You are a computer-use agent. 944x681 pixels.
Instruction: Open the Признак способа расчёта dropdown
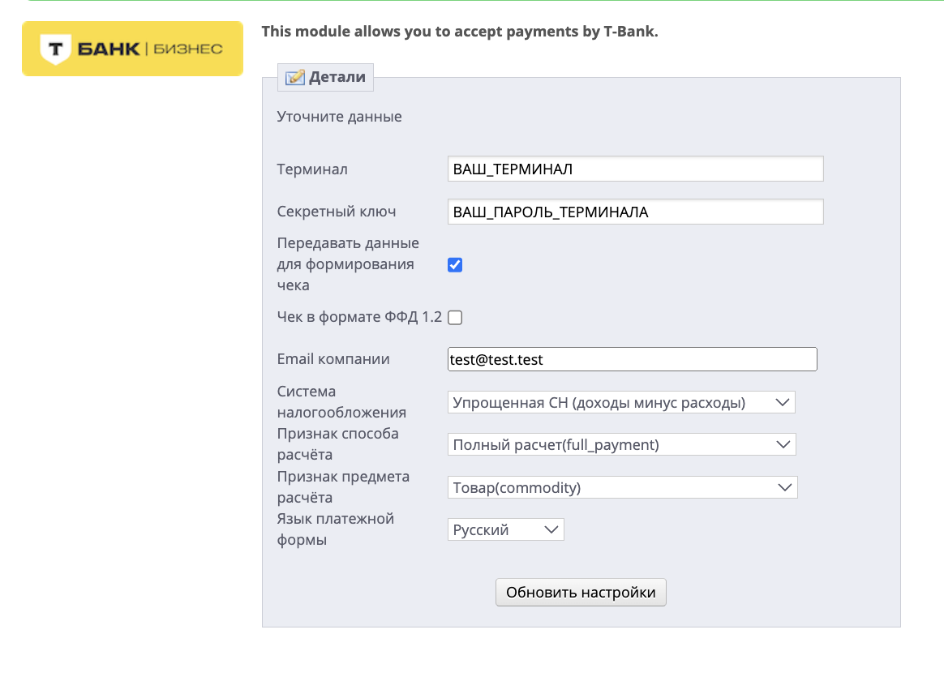click(622, 444)
